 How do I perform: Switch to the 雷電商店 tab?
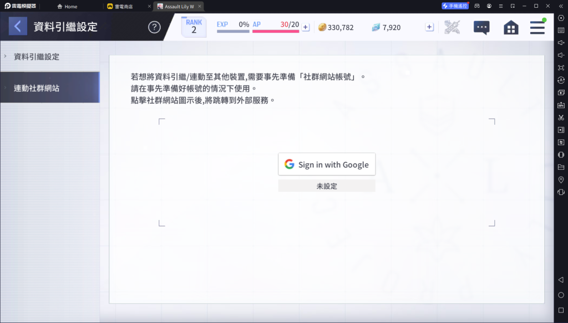pyautogui.click(x=120, y=7)
